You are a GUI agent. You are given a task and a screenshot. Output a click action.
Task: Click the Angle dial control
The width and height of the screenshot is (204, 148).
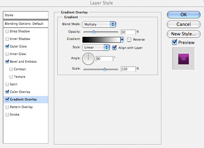88,59
